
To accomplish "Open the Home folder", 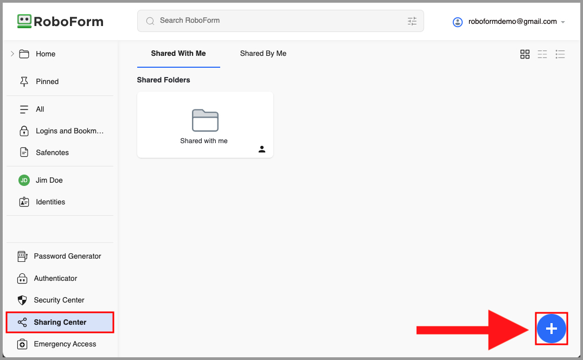I will [46, 54].
